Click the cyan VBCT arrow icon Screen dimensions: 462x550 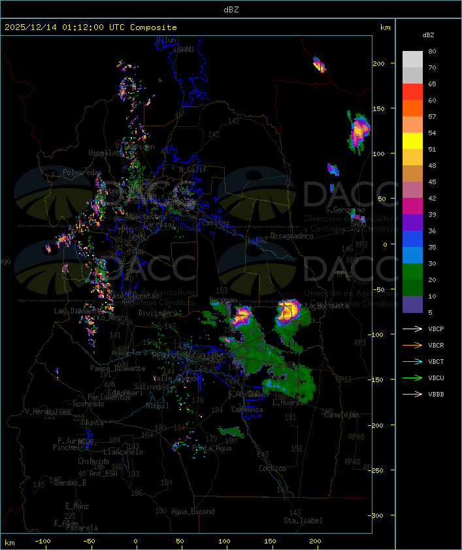(412, 361)
